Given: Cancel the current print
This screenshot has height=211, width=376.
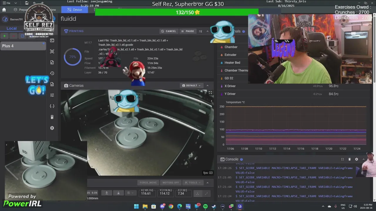Looking at the screenshot, I should click(169, 31).
